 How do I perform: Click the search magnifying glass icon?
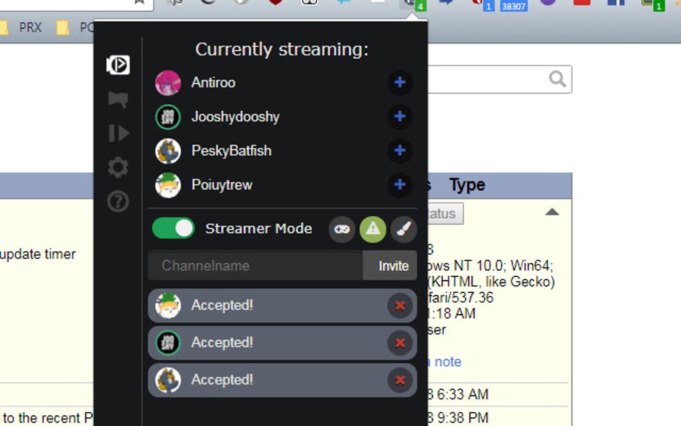557,79
